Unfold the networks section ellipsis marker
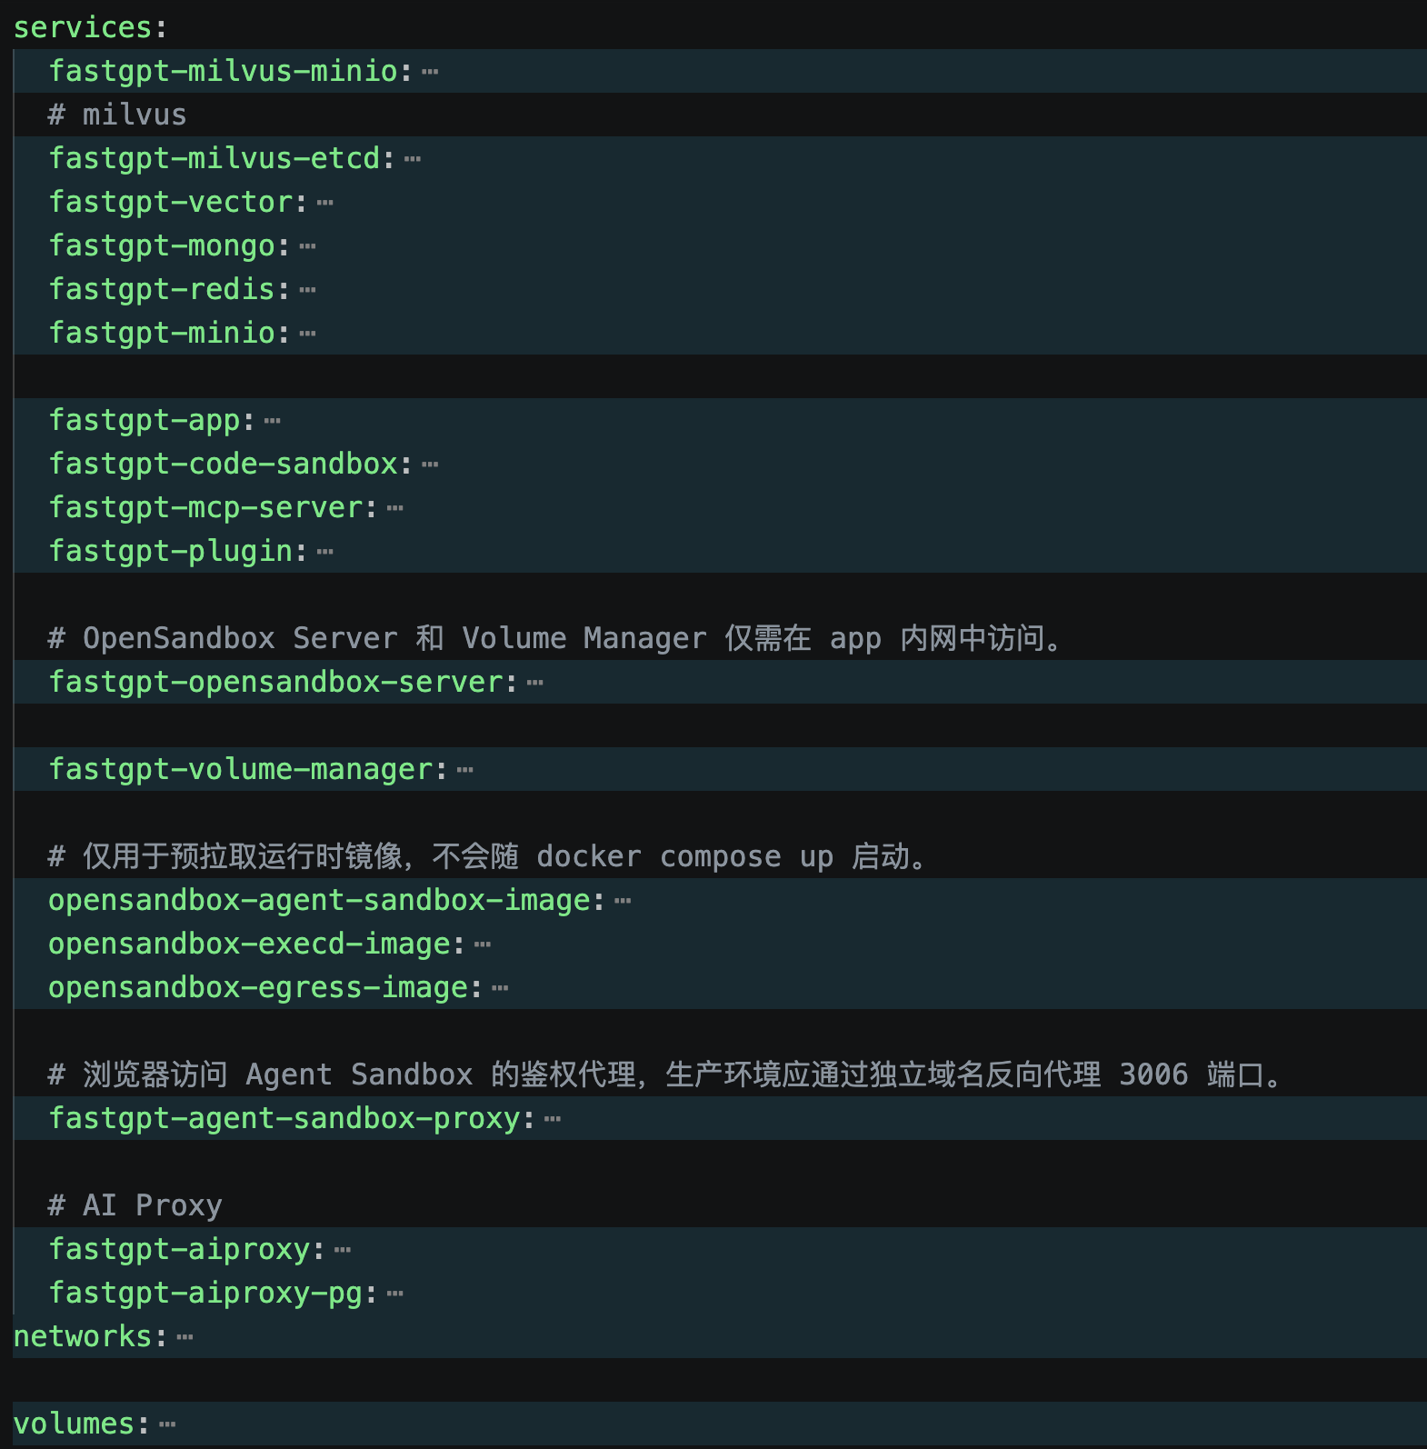This screenshot has height=1449, width=1427. tap(185, 1337)
